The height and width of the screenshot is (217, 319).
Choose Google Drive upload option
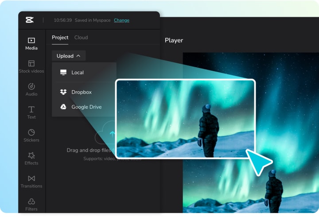(x=85, y=107)
